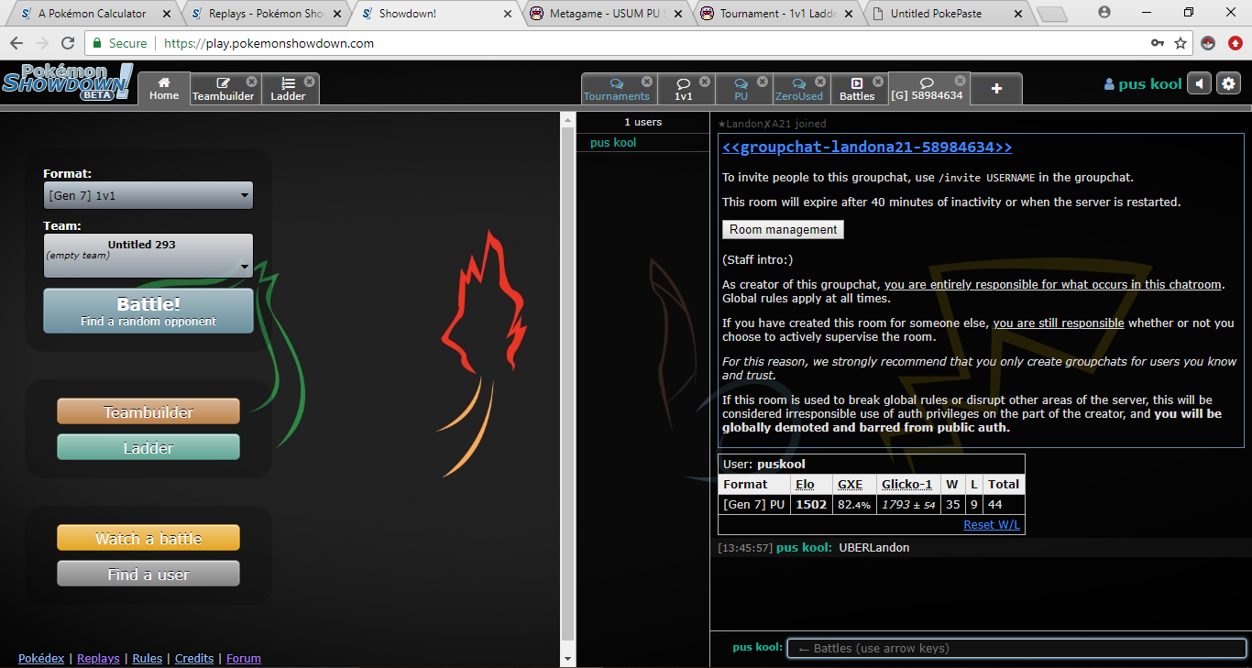Select the [G] 58984634 groupchat tab

pos(926,89)
